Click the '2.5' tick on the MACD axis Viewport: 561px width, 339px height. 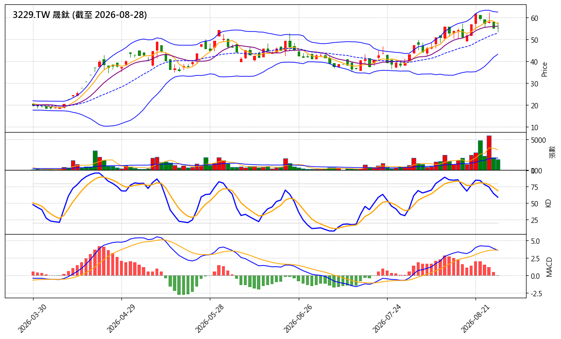[535, 259]
